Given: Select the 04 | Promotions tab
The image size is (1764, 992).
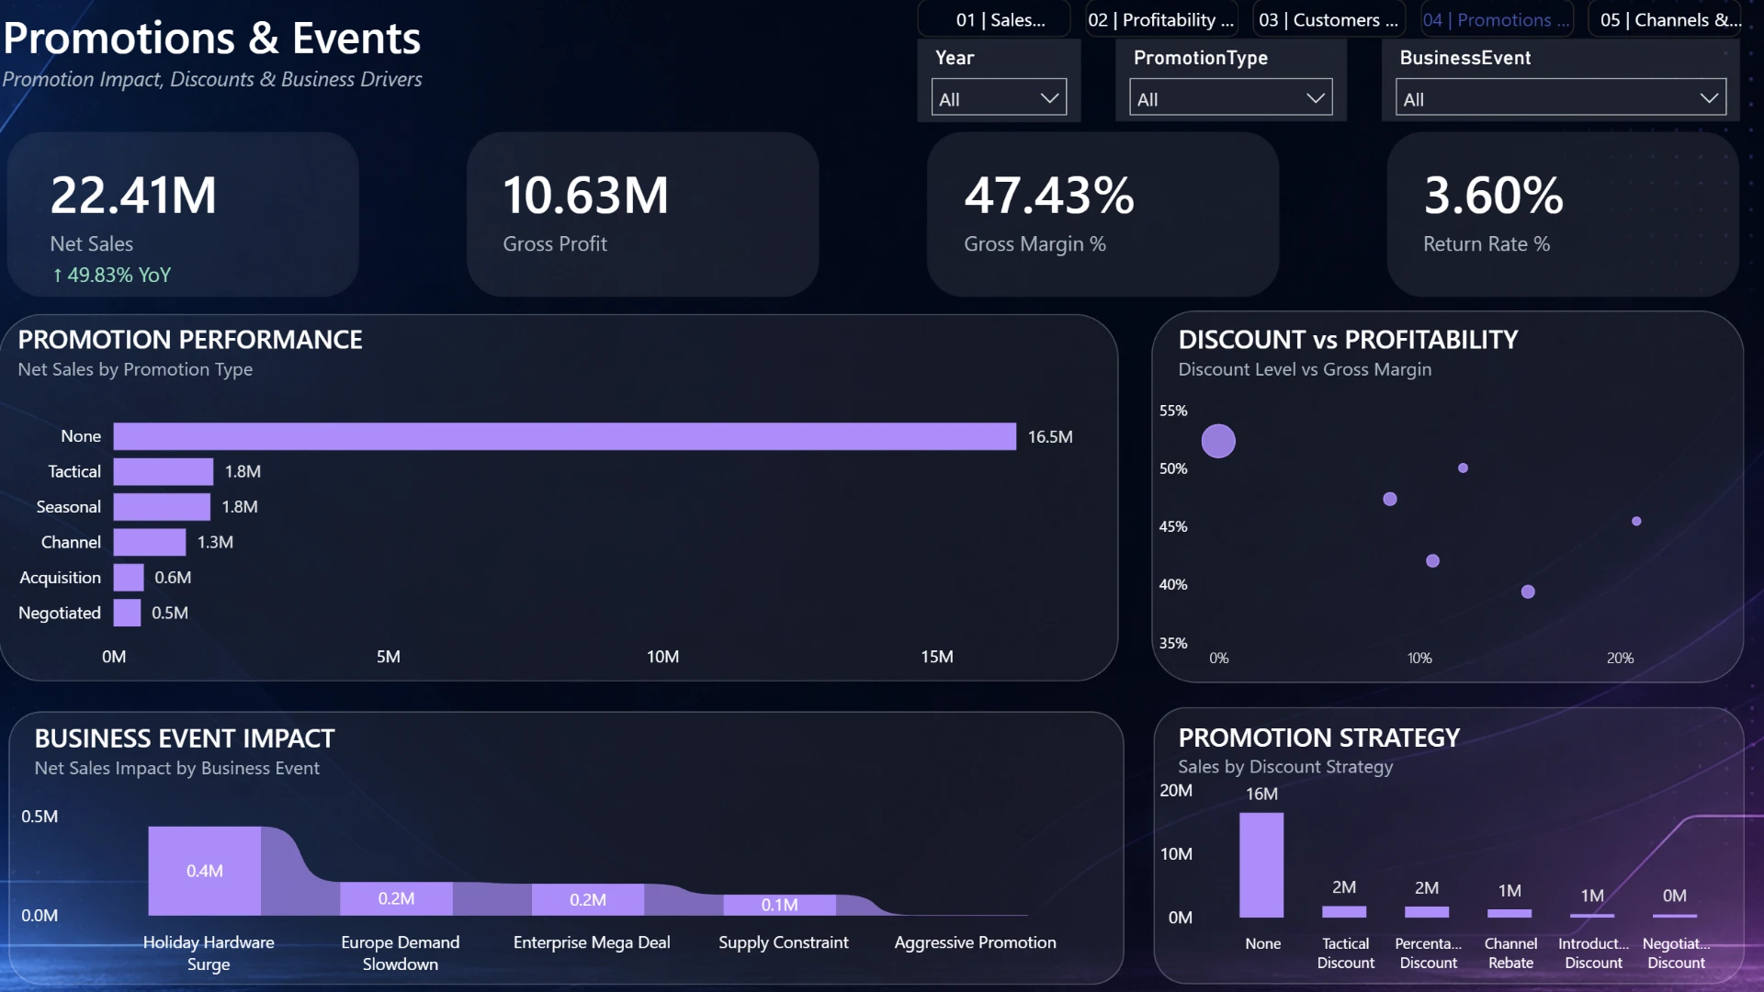Looking at the screenshot, I should point(1496,19).
